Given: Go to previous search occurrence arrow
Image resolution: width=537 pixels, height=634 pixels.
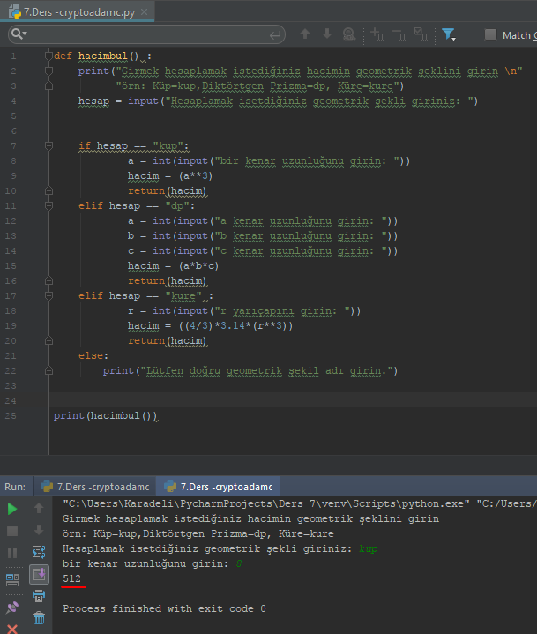Looking at the screenshot, I should coord(305,34).
